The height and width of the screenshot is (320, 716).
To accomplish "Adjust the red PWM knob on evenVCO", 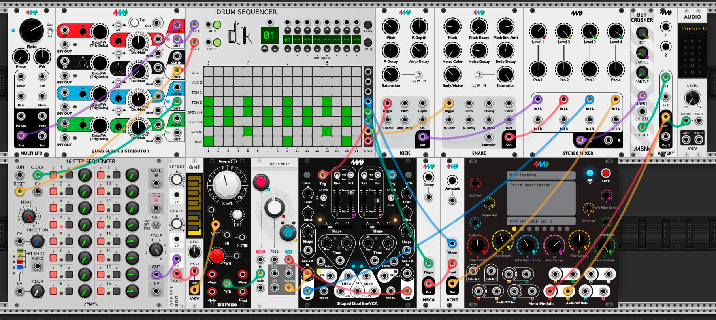I will (x=217, y=256).
